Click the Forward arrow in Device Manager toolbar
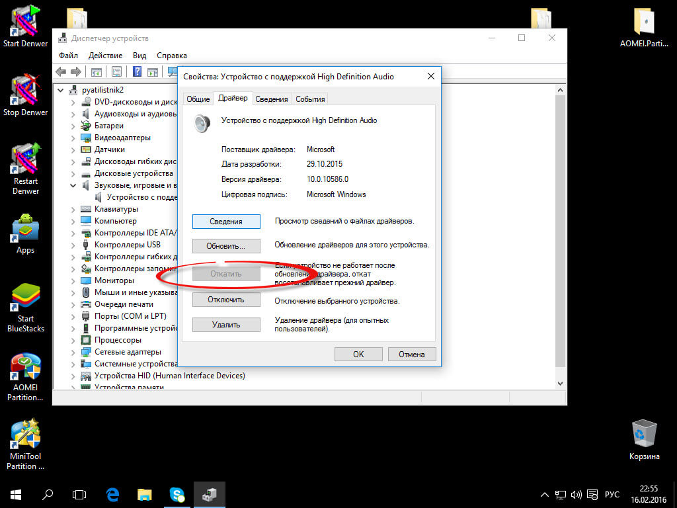The image size is (677, 508). (75, 71)
